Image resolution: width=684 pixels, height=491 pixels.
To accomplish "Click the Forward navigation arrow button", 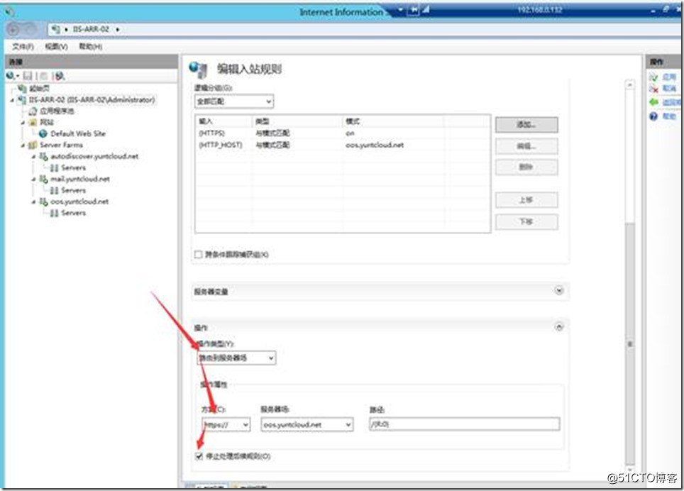I will tap(30, 29).
